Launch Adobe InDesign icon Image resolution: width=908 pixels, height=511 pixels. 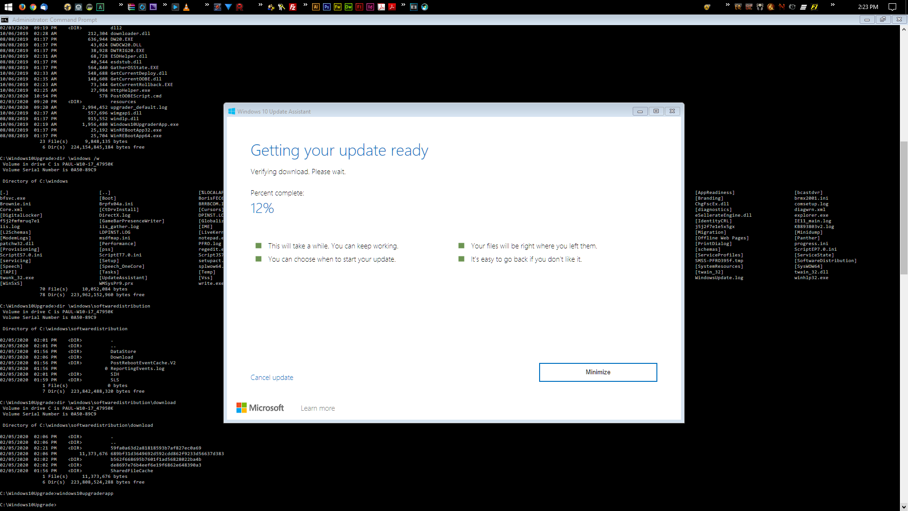(x=370, y=7)
